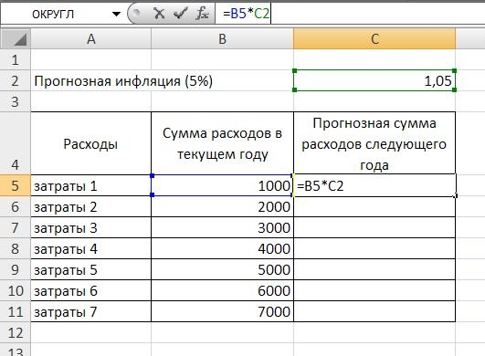Click cell B6 with value 2000

[x=222, y=206]
